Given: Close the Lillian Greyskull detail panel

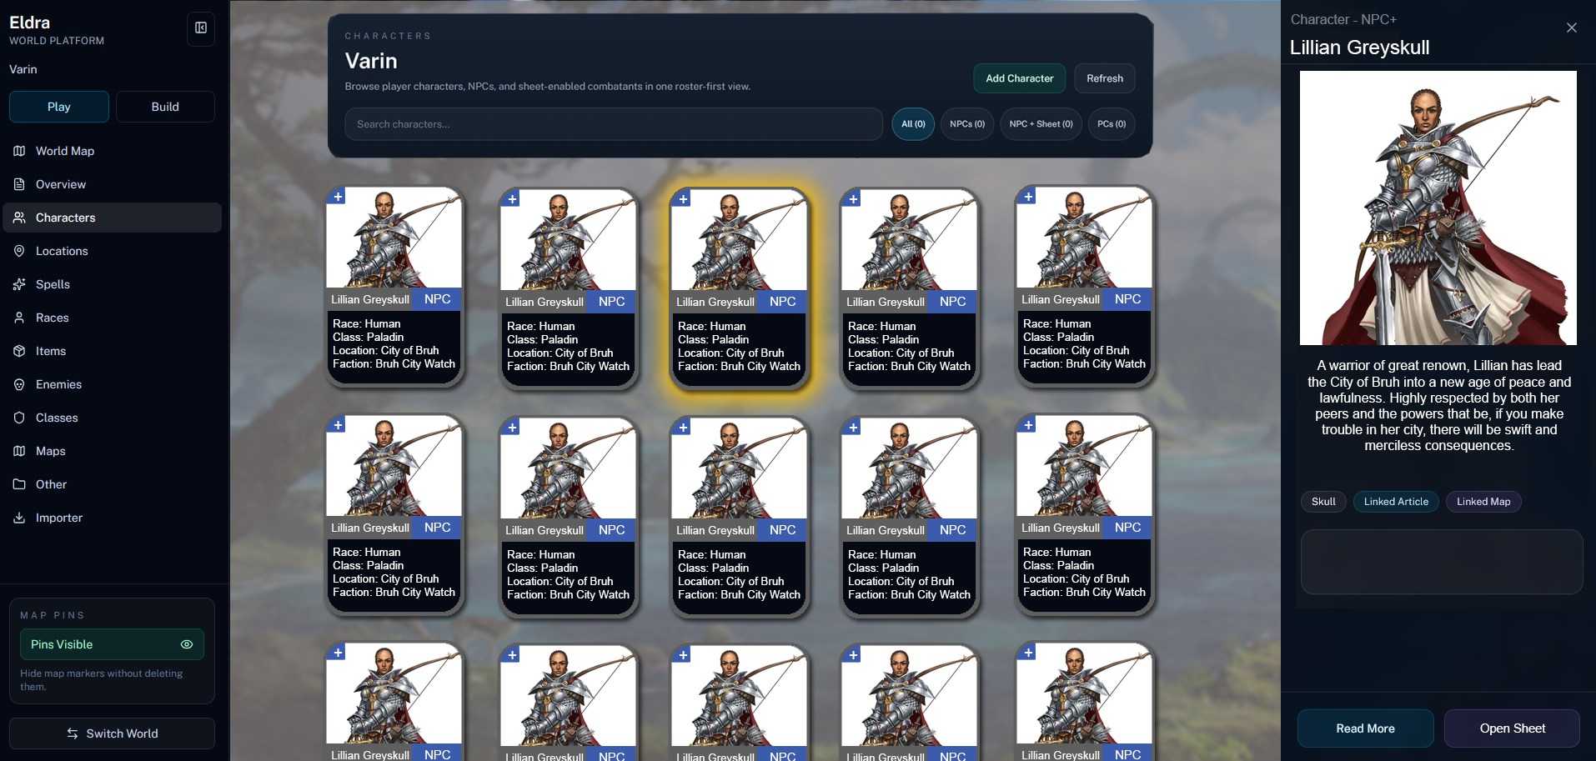Looking at the screenshot, I should pos(1572,28).
